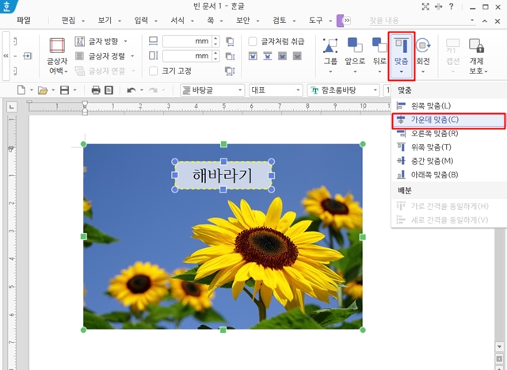The width and height of the screenshot is (507, 370).
Task: Click the 글자 방향 text direction icon
Action: (79, 41)
